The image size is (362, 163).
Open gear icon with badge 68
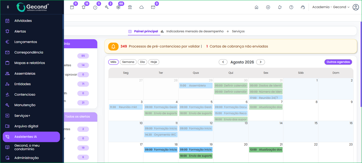pos(118,7)
